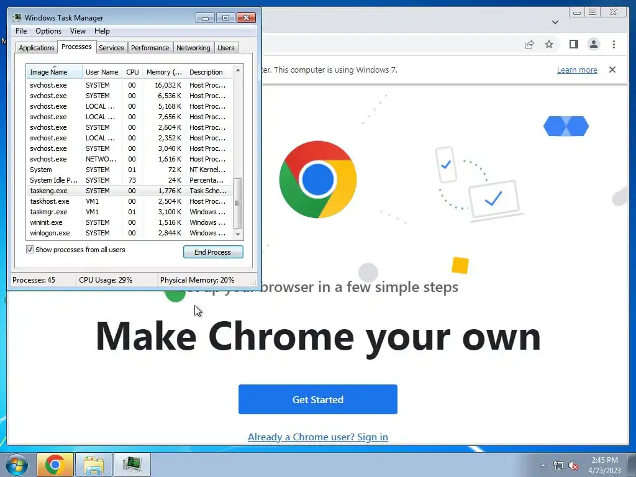The height and width of the screenshot is (477, 636).
Task: Select the System Idle Process row
Action: (129, 180)
